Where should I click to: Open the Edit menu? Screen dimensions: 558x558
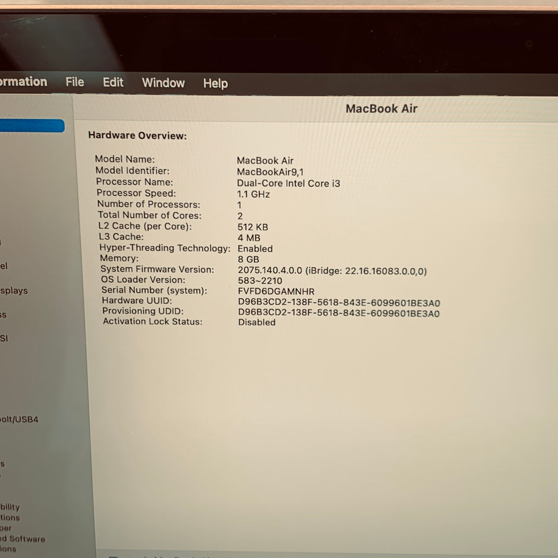pyautogui.click(x=113, y=83)
